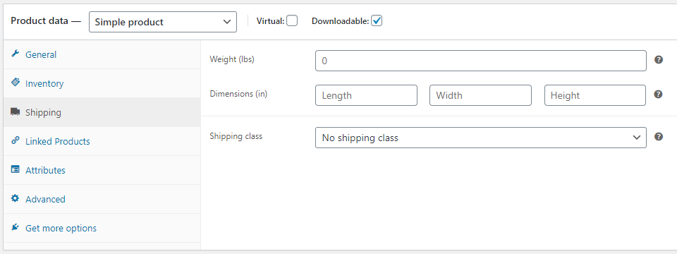Open the Get more options tab

pyautogui.click(x=102, y=228)
